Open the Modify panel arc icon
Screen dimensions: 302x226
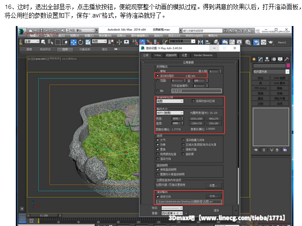tap(261, 59)
